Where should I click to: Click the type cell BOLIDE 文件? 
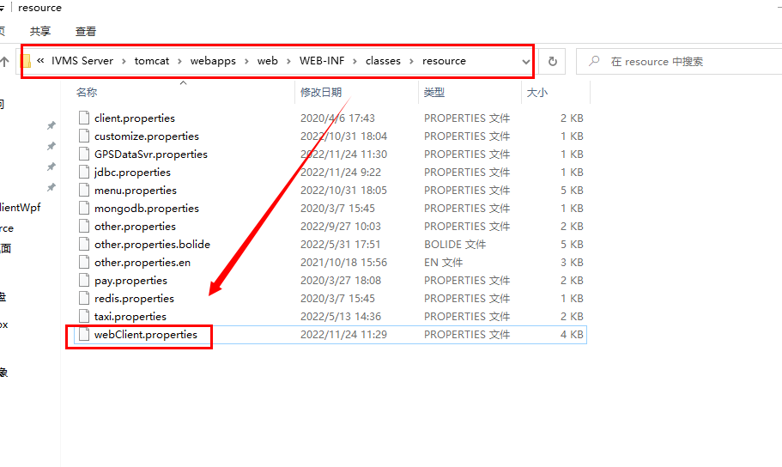(455, 244)
